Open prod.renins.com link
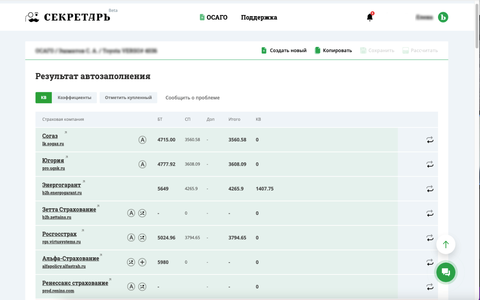The width and height of the screenshot is (480, 300). click(x=58, y=291)
